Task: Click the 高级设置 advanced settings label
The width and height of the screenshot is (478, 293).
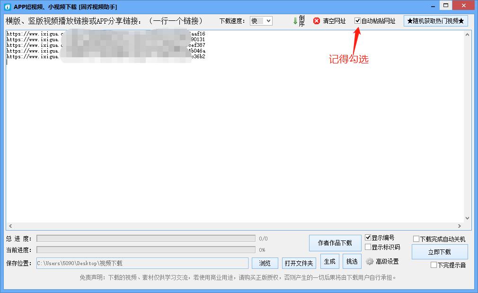Action: [388, 261]
